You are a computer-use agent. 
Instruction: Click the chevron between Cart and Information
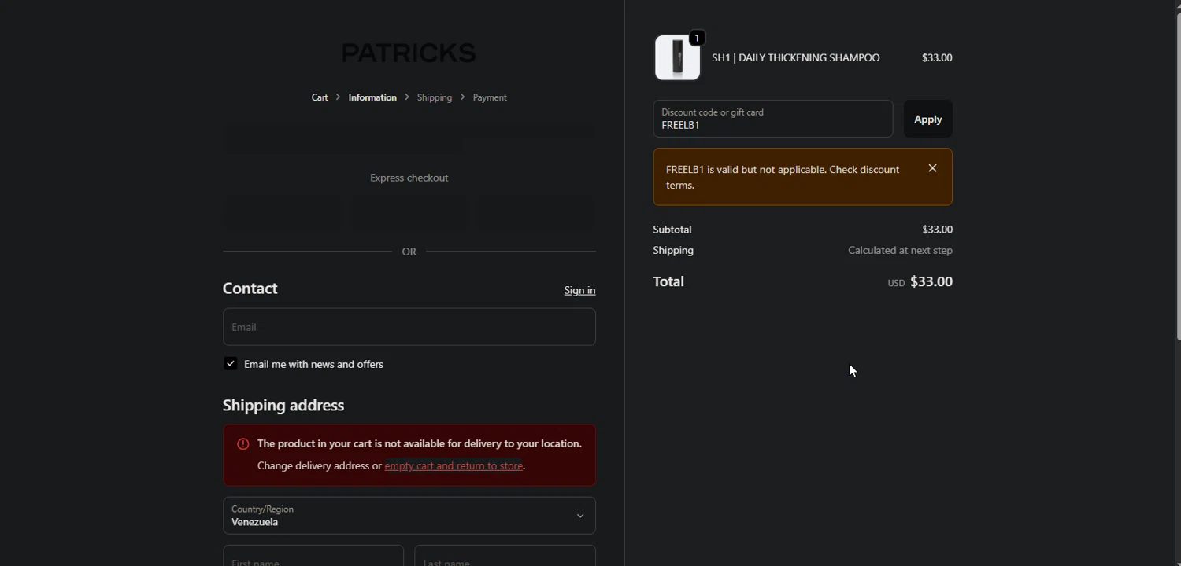(x=338, y=97)
